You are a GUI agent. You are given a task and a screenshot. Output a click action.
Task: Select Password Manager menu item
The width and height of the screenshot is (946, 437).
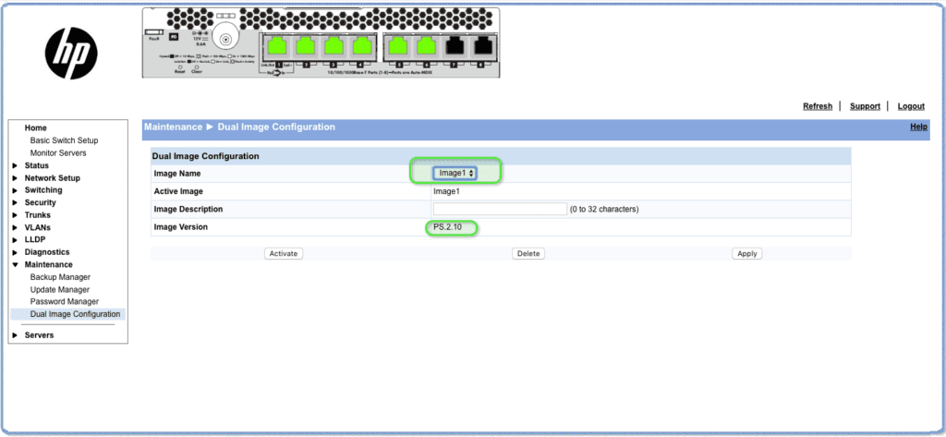coord(64,302)
